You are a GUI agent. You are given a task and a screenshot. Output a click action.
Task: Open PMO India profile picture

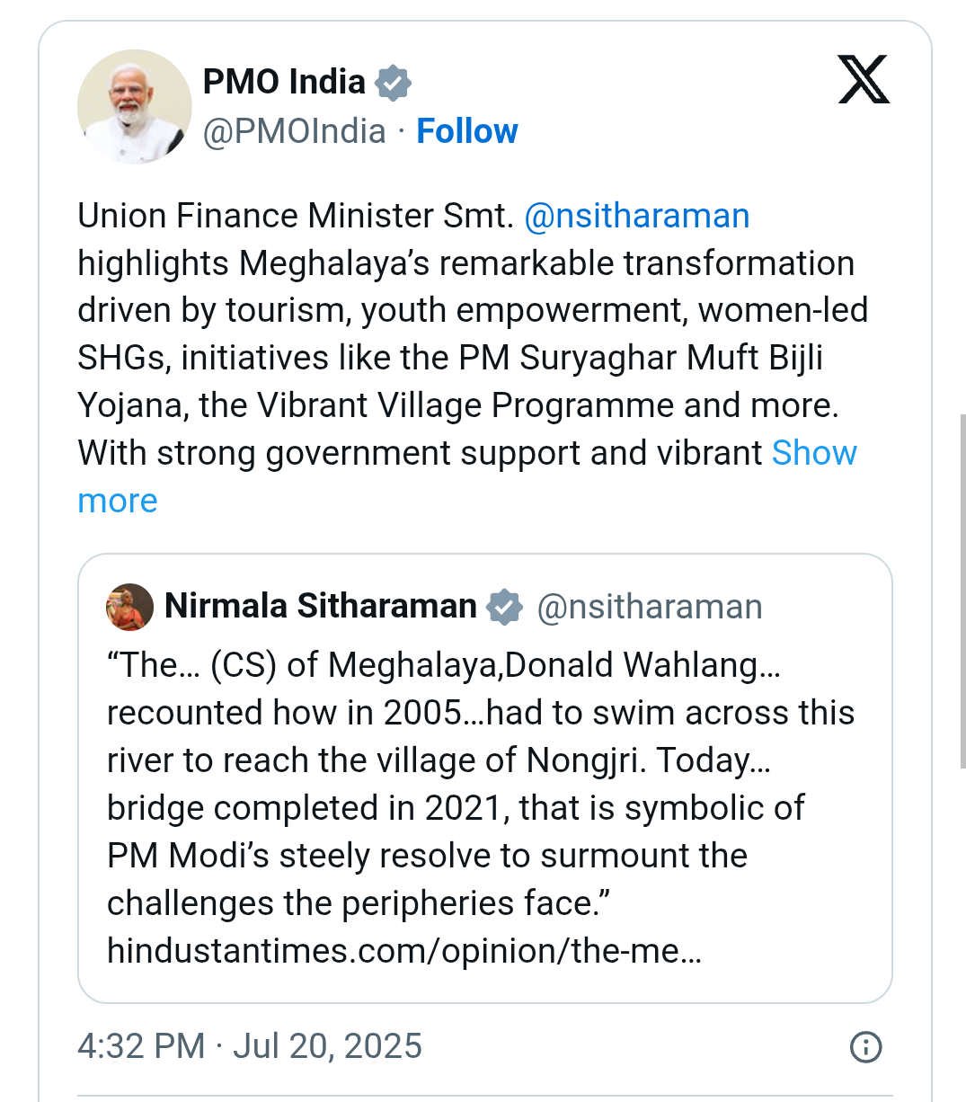tap(135, 106)
